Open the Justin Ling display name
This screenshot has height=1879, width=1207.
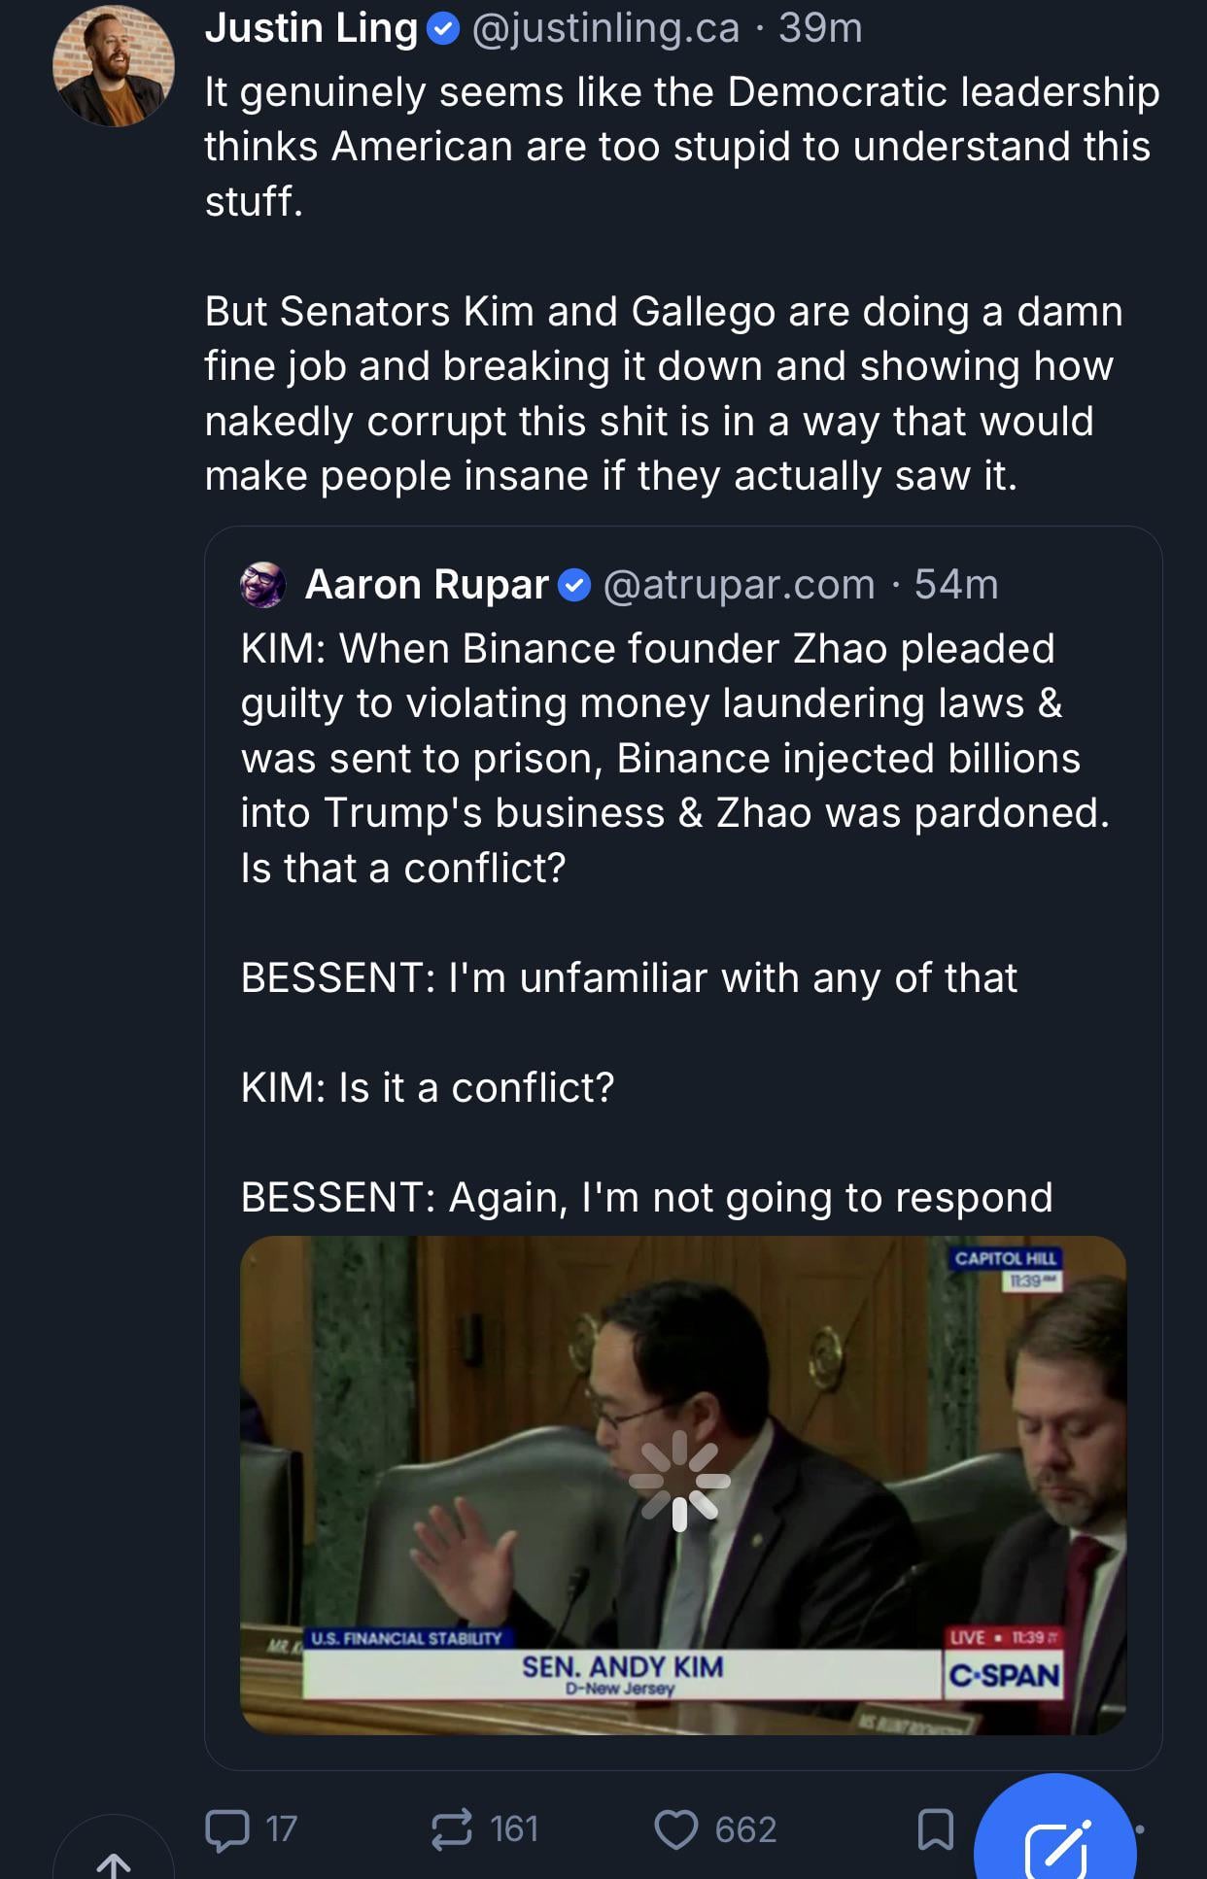click(311, 29)
